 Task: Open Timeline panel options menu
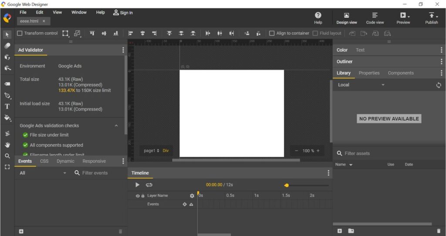click(x=328, y=173)
